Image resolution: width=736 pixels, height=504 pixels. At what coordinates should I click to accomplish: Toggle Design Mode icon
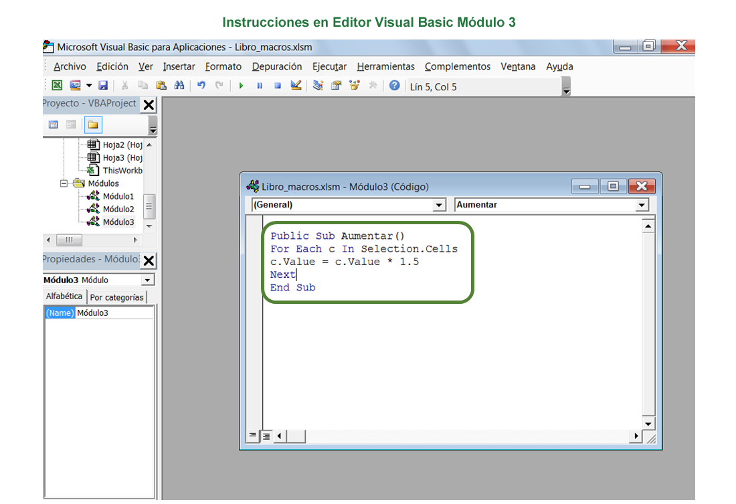(296, 85)
